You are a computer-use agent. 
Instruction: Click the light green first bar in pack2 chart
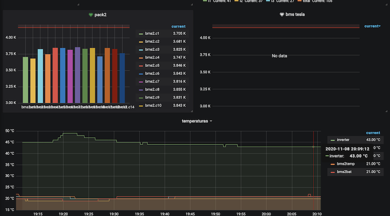coord(25,80)
